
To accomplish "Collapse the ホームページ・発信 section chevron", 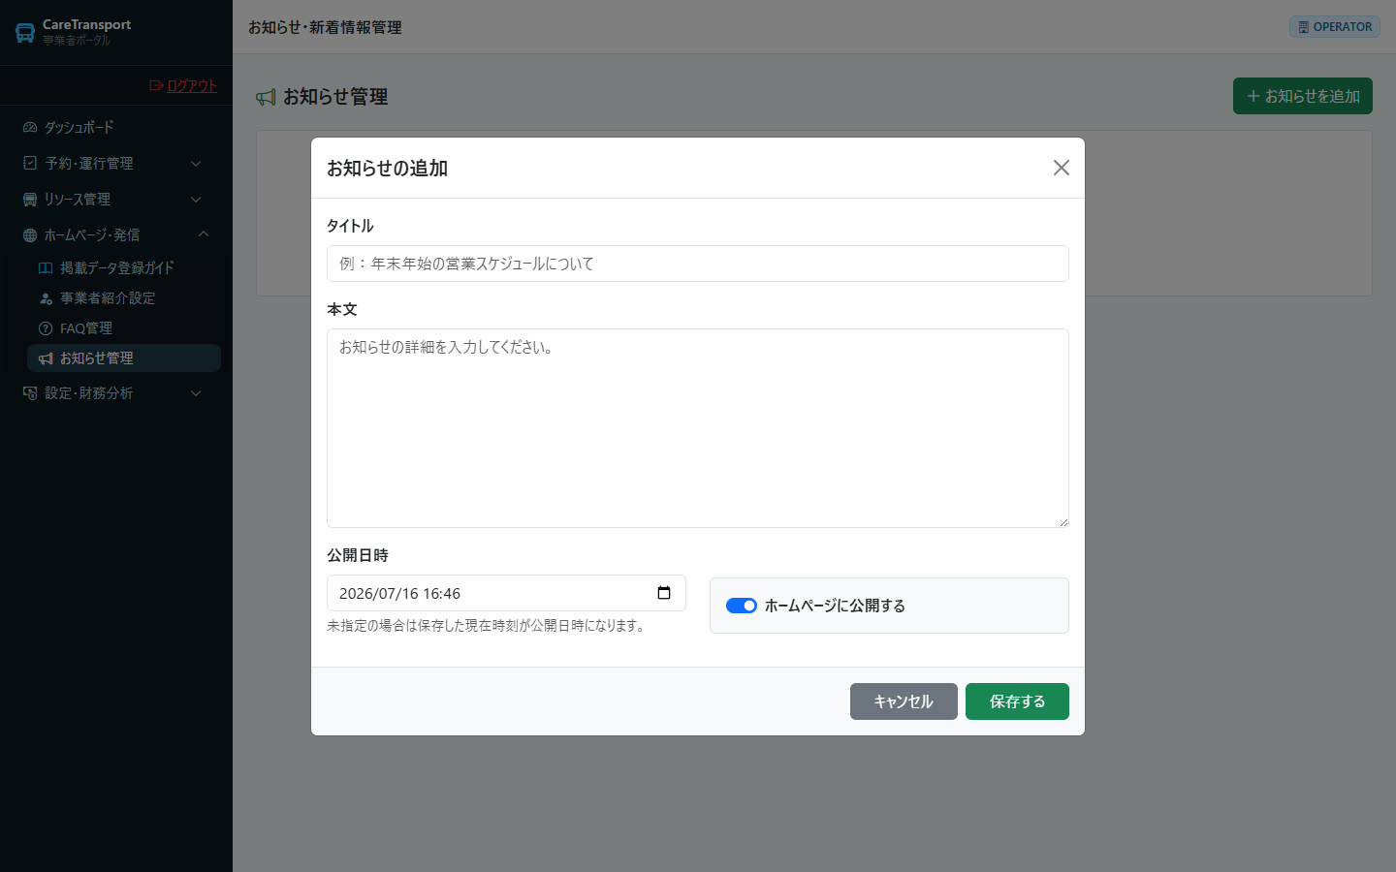I will pyautogui.click(x=203, y=234).
